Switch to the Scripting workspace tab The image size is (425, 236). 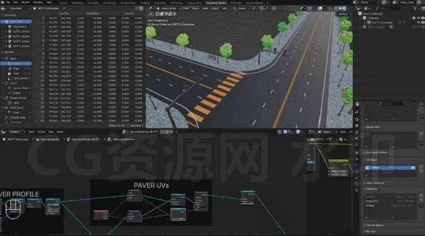click(x=235, y=3)
